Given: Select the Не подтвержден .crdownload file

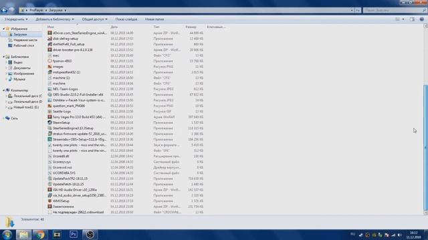Looking at the screenshot, I should (78, 212).
